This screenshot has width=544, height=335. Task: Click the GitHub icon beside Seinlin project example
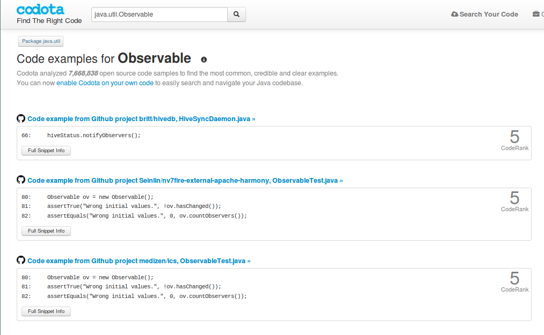(x=21, y=180)
